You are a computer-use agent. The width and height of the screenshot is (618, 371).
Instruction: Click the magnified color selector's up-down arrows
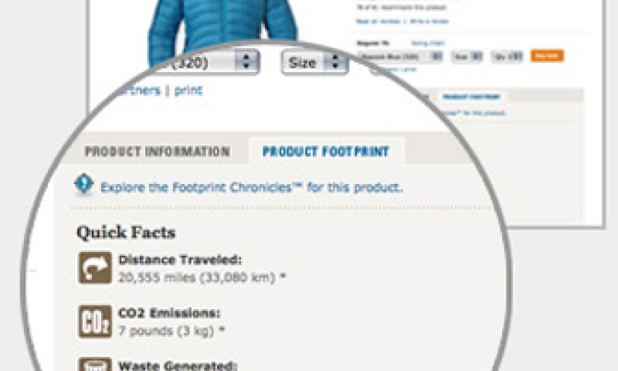tap(246, 62)
